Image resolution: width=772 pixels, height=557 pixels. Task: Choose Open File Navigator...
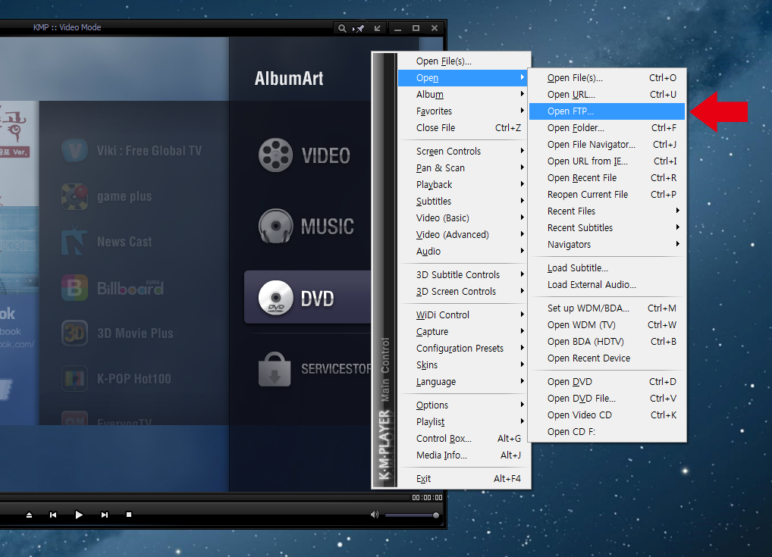coord(607,145)
